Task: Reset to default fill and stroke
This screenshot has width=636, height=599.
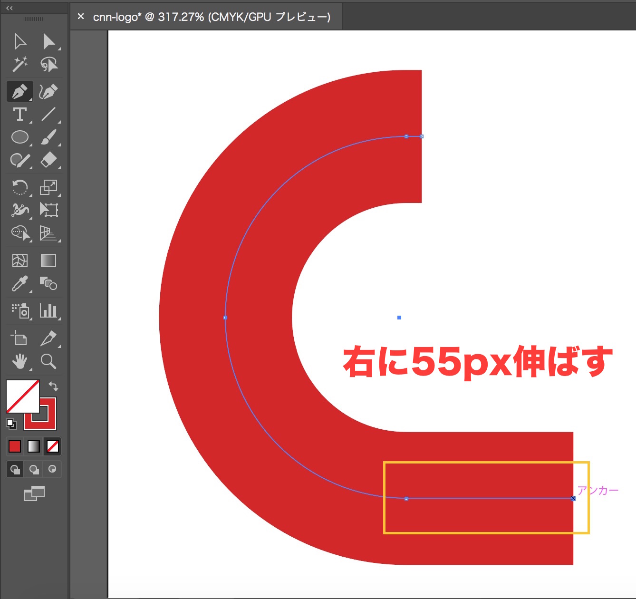Action: 11,424
